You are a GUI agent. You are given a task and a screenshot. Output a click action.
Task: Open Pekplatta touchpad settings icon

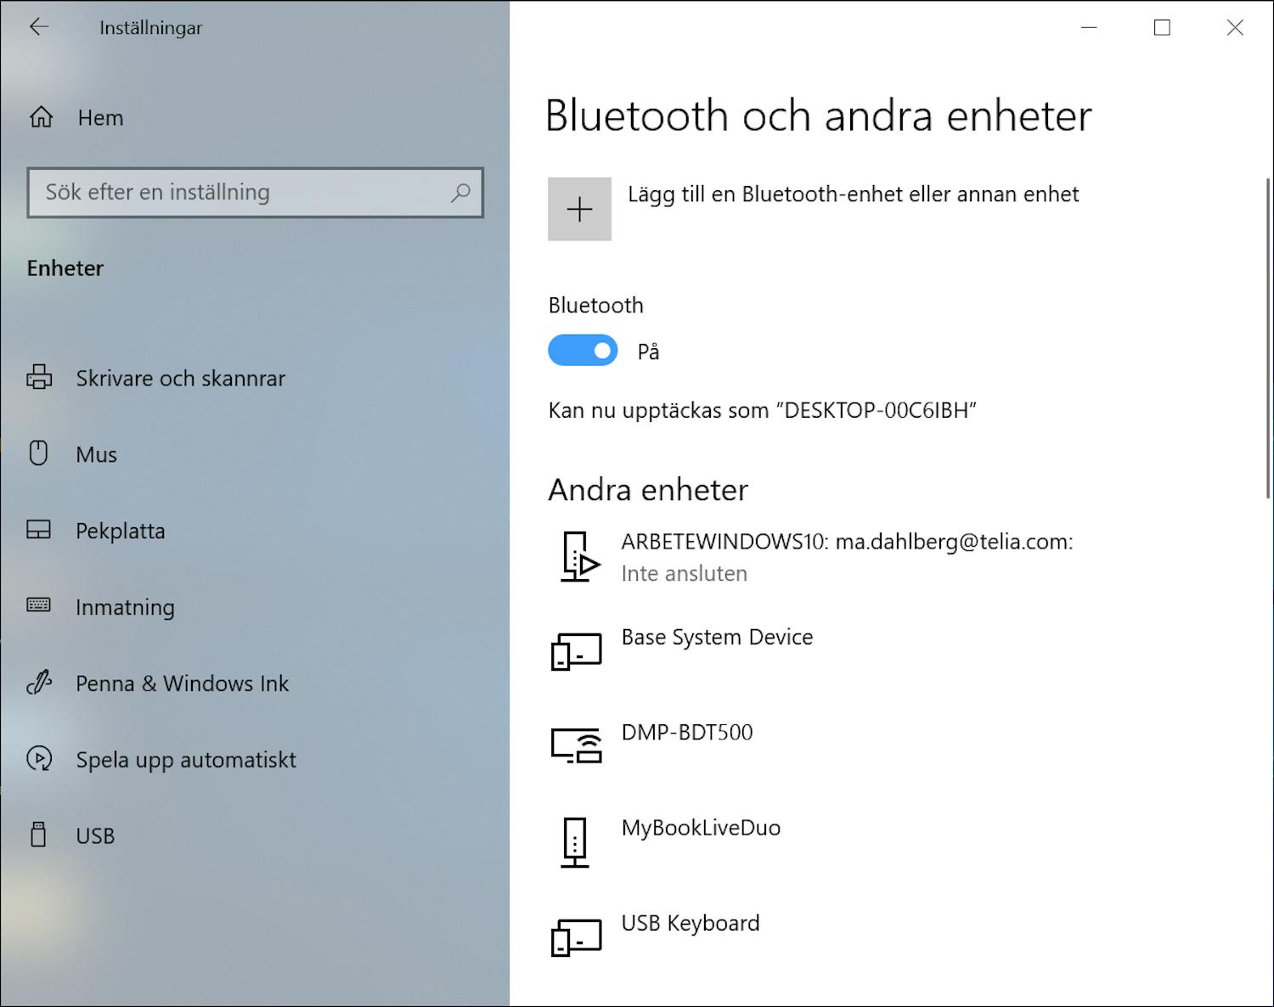pyautogui.click(x=38, y=530)
